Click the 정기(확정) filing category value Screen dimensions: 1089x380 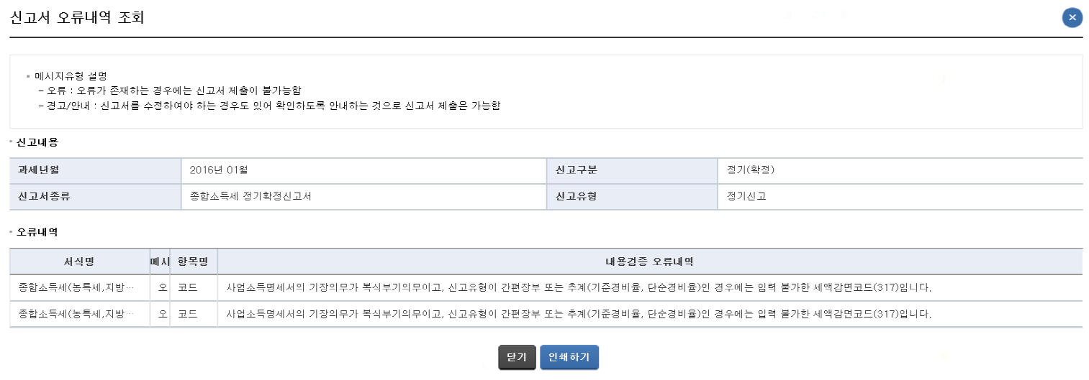point(751,170)
